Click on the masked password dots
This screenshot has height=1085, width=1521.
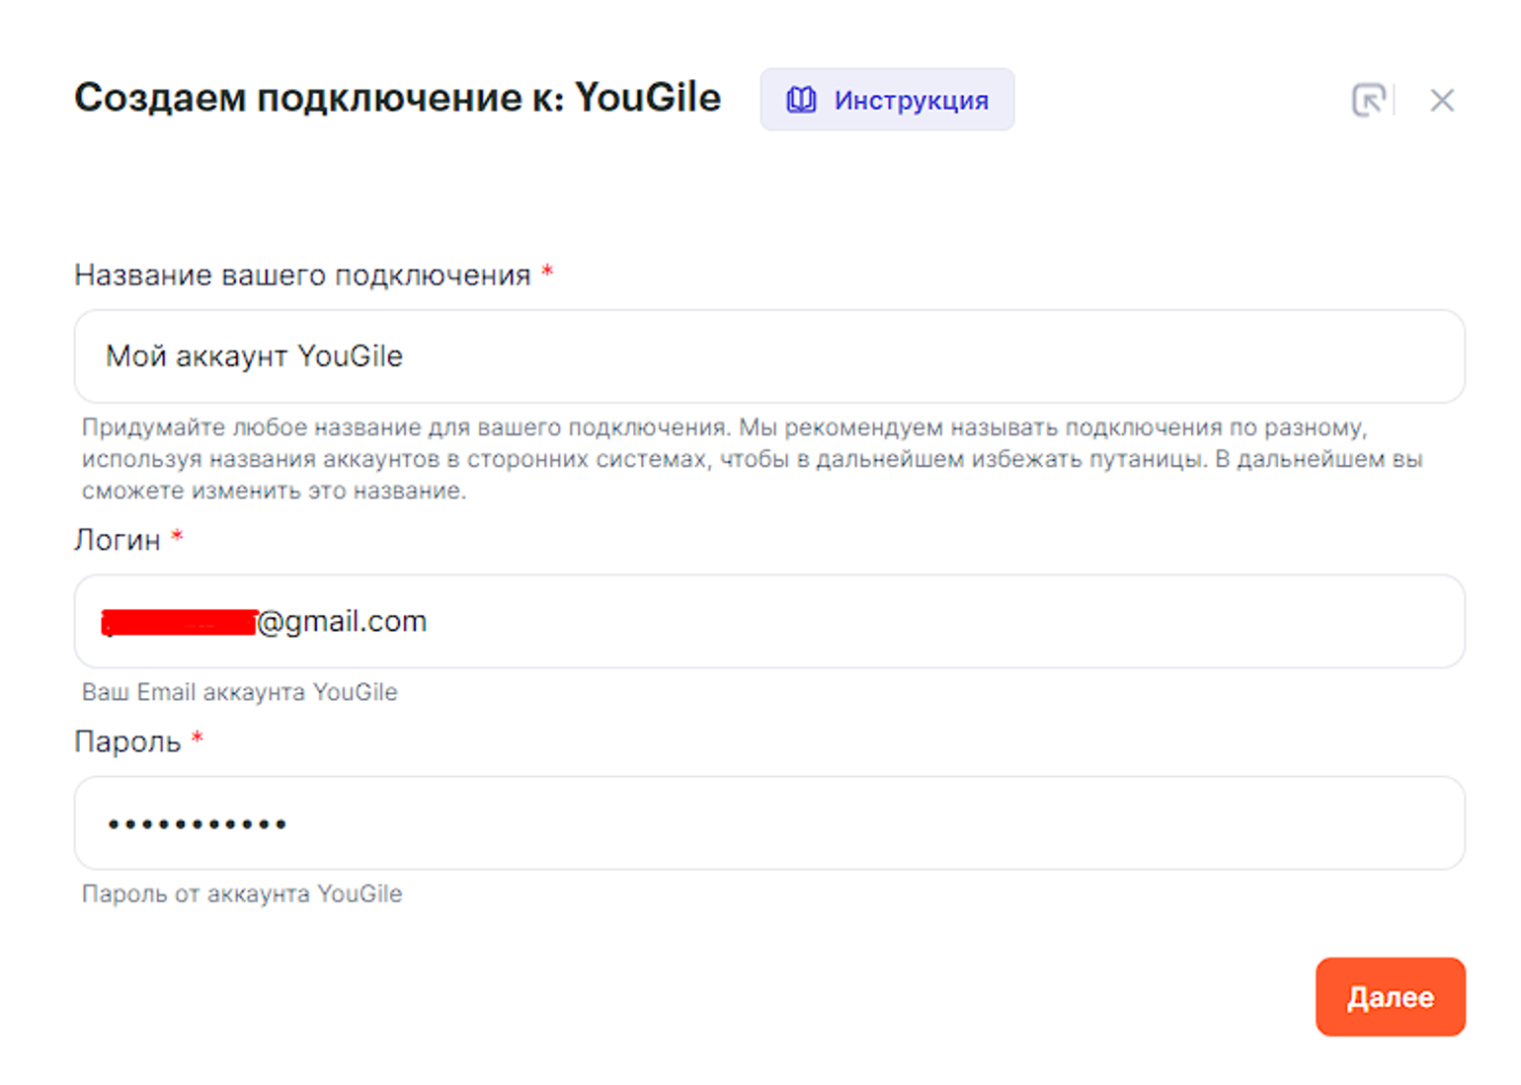[x=198, y=823]
